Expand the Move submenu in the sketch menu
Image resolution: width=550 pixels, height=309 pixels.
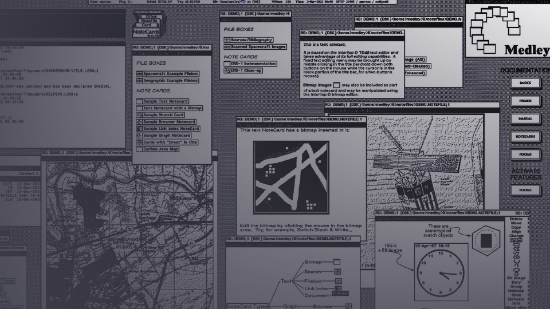pos(516,223)
